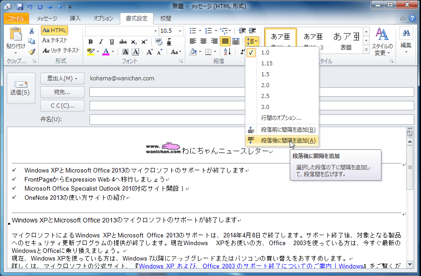Select 段落後に間隔を追加(A)
This screenshot has width=421, height=276.
click(x=282, y=140)
